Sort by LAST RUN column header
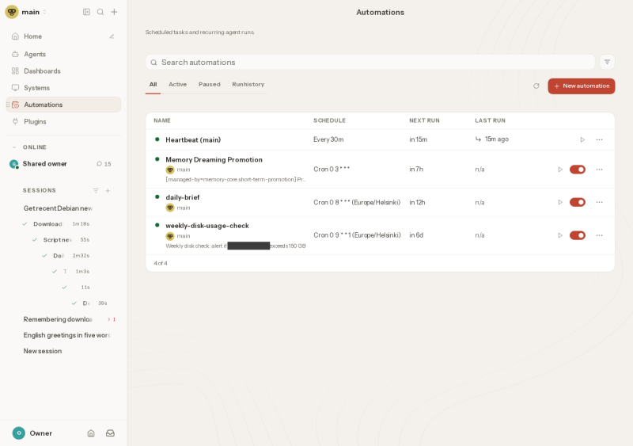The width and height of the screenshot is (633, 446). [490, 120]
